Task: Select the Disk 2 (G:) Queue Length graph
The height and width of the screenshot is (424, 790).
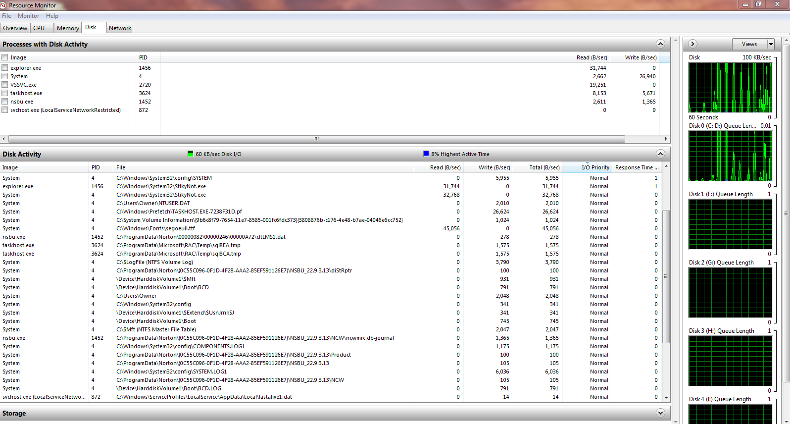Action: [x=730, y=293]
